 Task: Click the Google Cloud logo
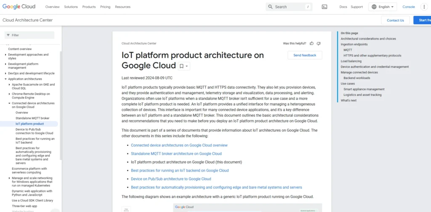pos(19,7)
